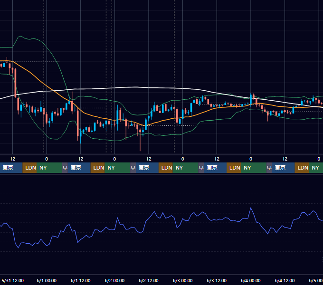323x285 pixels.
Task: Click the 6/4 12:00 date label
Action: coord(285,280)
